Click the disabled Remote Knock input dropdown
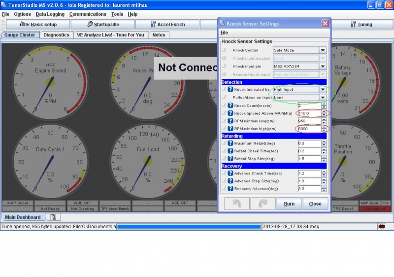 point(299,74)
